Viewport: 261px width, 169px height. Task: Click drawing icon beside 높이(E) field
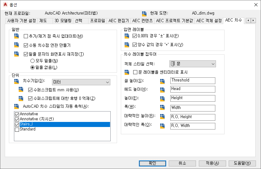pyautogui.click(x=162, y=99)
